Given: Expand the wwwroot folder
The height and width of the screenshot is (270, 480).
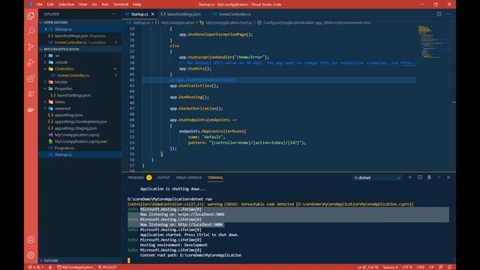Looking at the screenshot, I should click(62, 108).
